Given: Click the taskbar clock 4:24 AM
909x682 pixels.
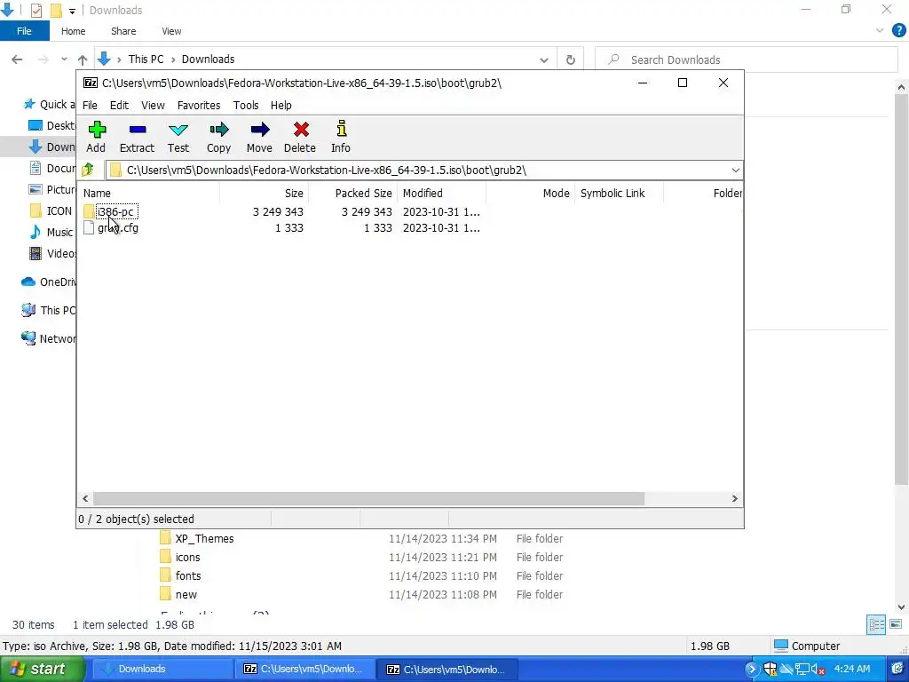Looking at the screenshot, I should (851, 669).
